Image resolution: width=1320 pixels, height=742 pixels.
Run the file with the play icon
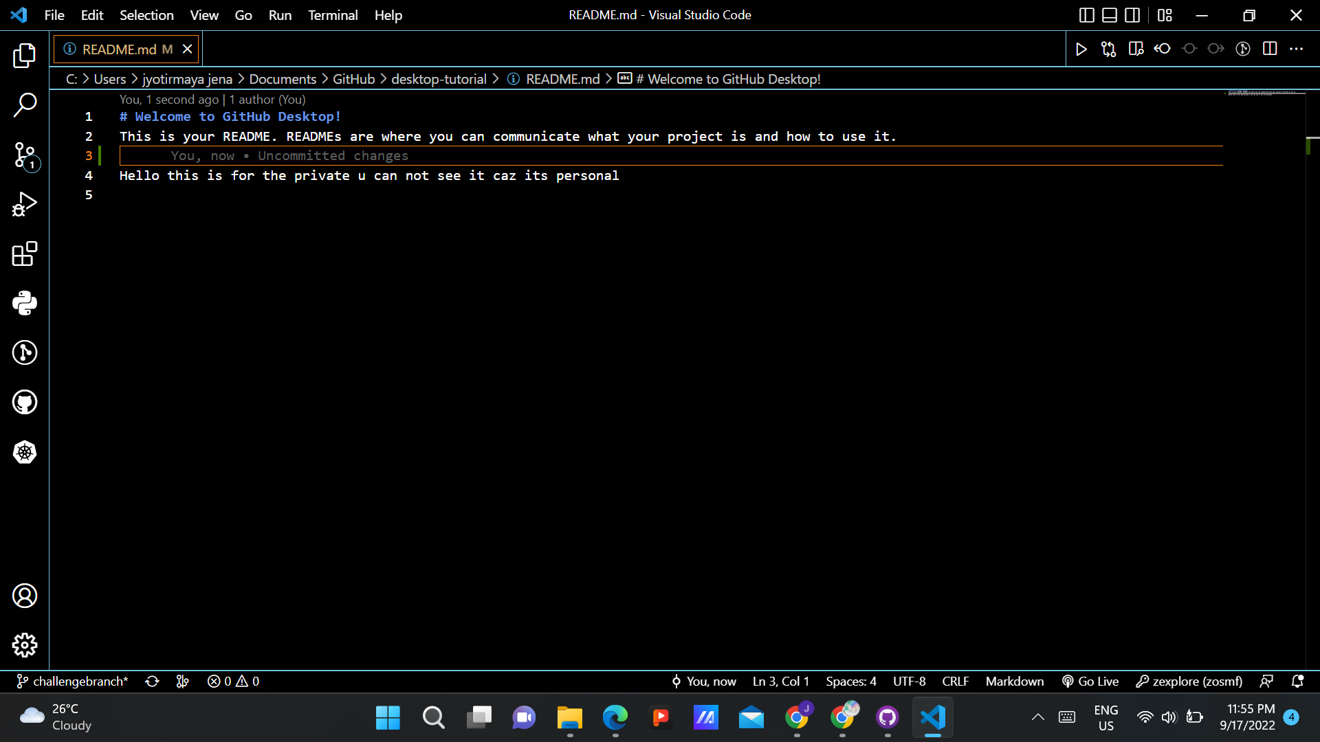pos(1081,49)
